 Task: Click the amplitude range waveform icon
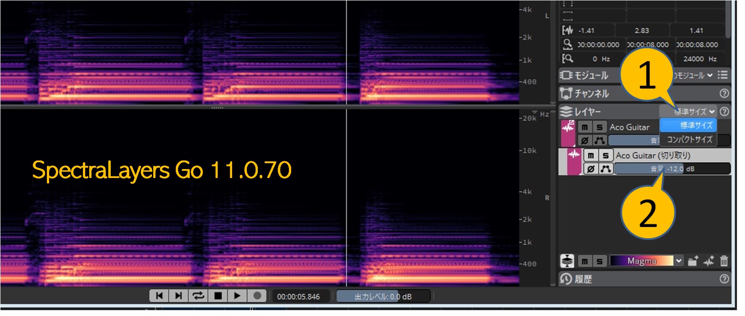click(567, 30)
